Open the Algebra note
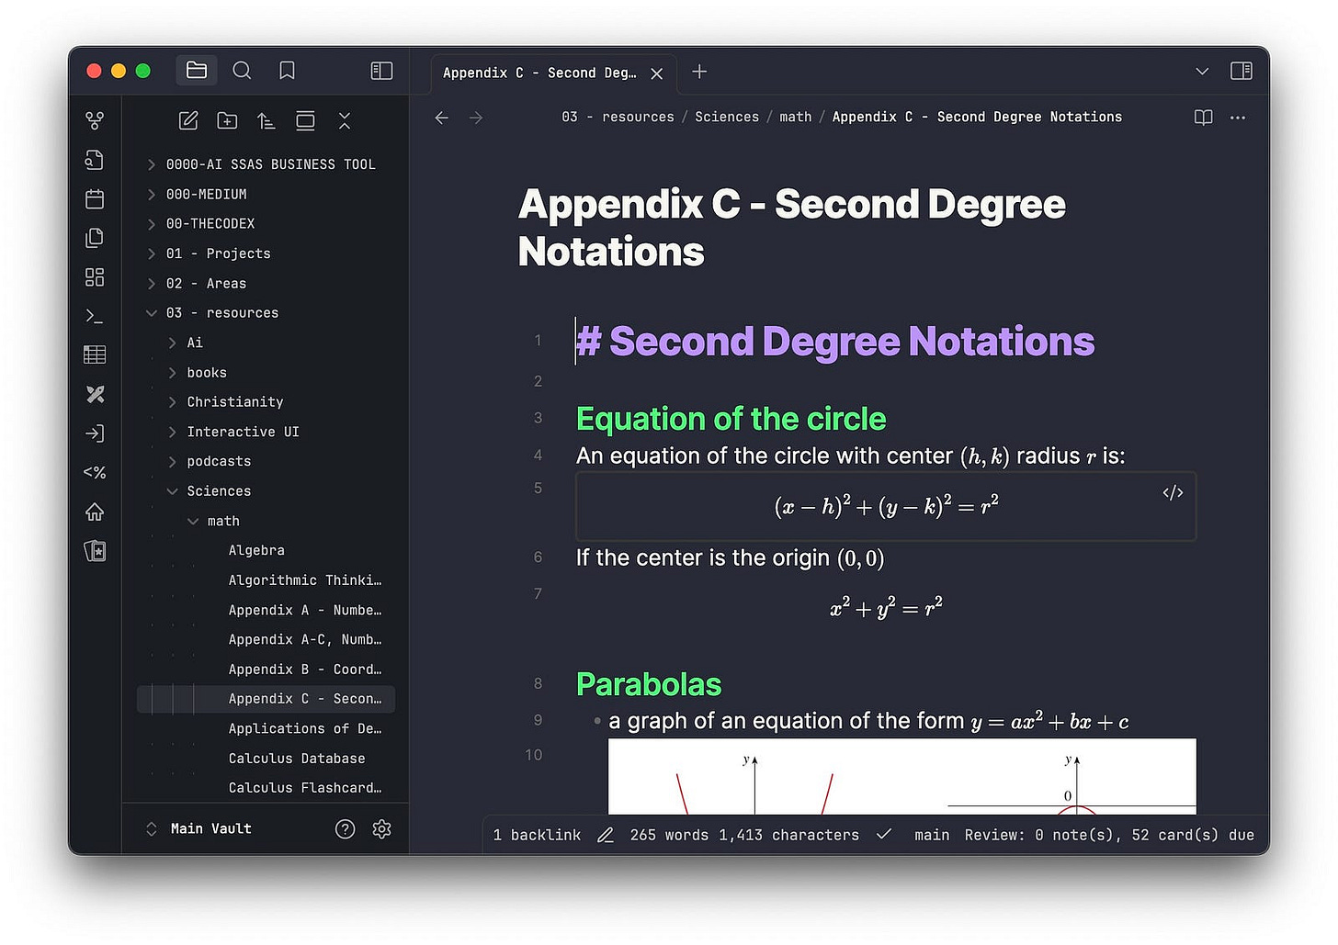 coord(256,551)
